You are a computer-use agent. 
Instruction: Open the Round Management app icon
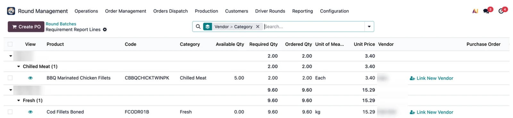(11, 11)
